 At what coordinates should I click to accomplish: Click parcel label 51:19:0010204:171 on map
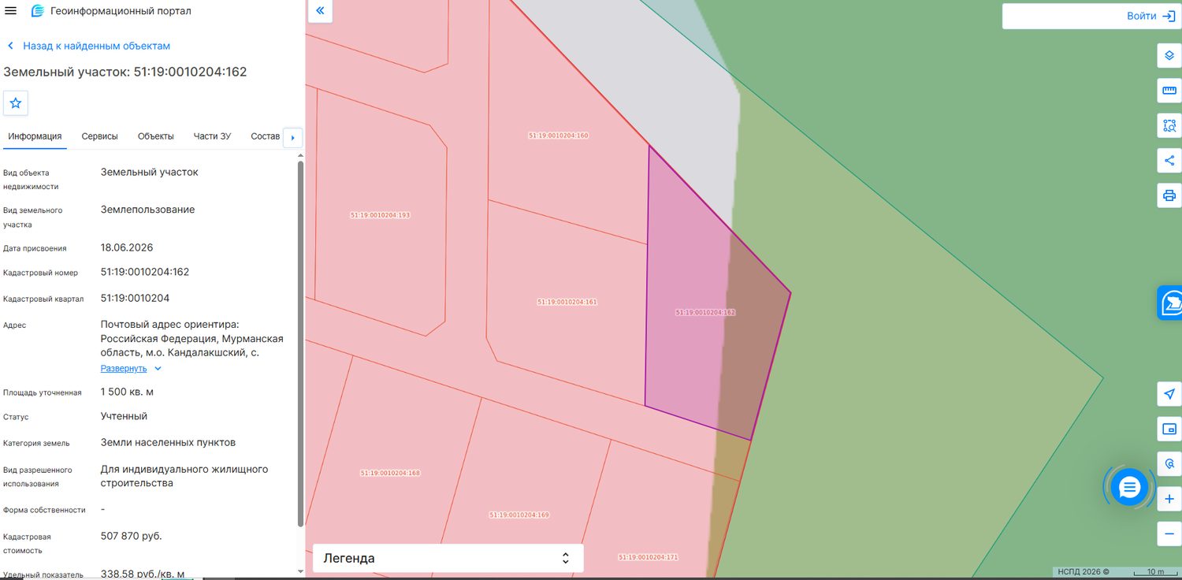(648, 557)
